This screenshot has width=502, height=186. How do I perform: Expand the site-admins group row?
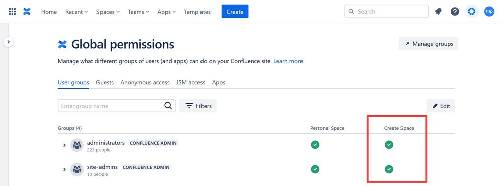pyautogui.click(x=64, y=170)
